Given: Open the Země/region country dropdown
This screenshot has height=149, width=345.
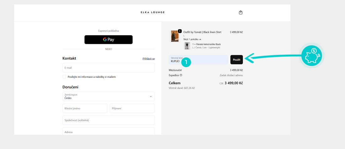Looking at the screenshot, I should [x=109, y=96].
